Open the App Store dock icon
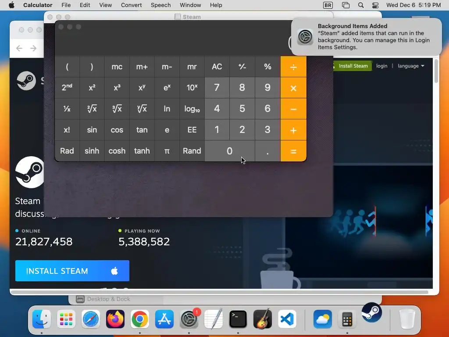The height and width of the screenshot is (337, 449). [x=164, y=319]
